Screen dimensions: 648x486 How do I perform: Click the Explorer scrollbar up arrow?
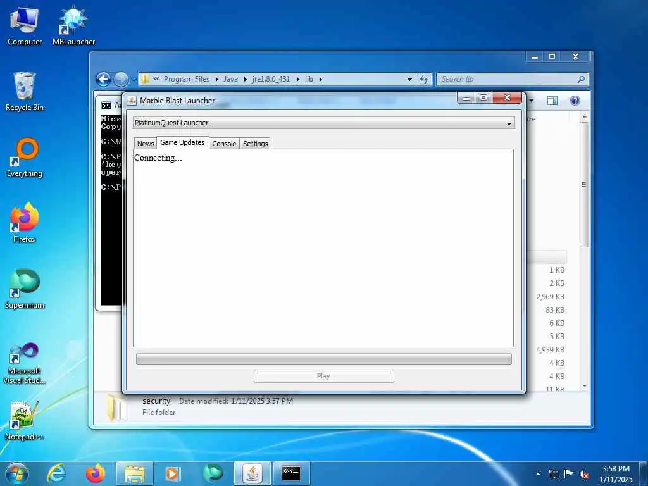coord(584,117)
